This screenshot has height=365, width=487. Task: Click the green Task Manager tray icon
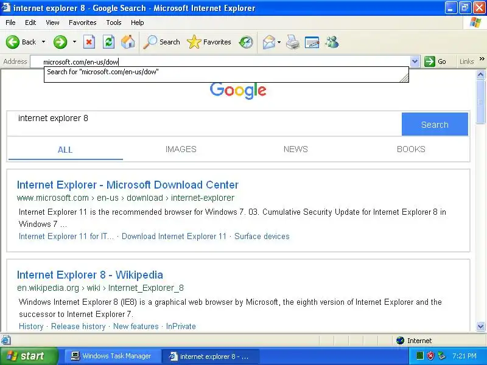(x=419, y=356)
